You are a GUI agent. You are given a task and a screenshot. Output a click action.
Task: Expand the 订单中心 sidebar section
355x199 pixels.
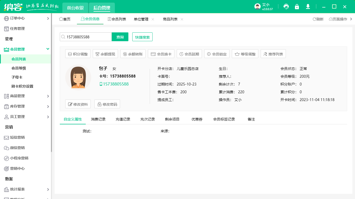(x=26, y=18)
